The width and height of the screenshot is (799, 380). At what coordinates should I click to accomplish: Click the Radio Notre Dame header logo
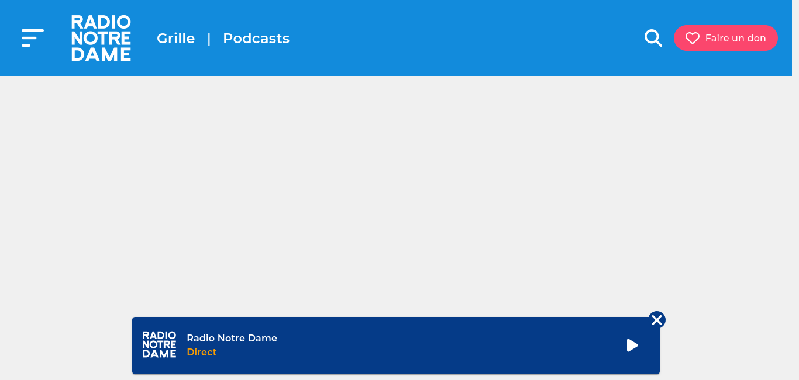101,38
